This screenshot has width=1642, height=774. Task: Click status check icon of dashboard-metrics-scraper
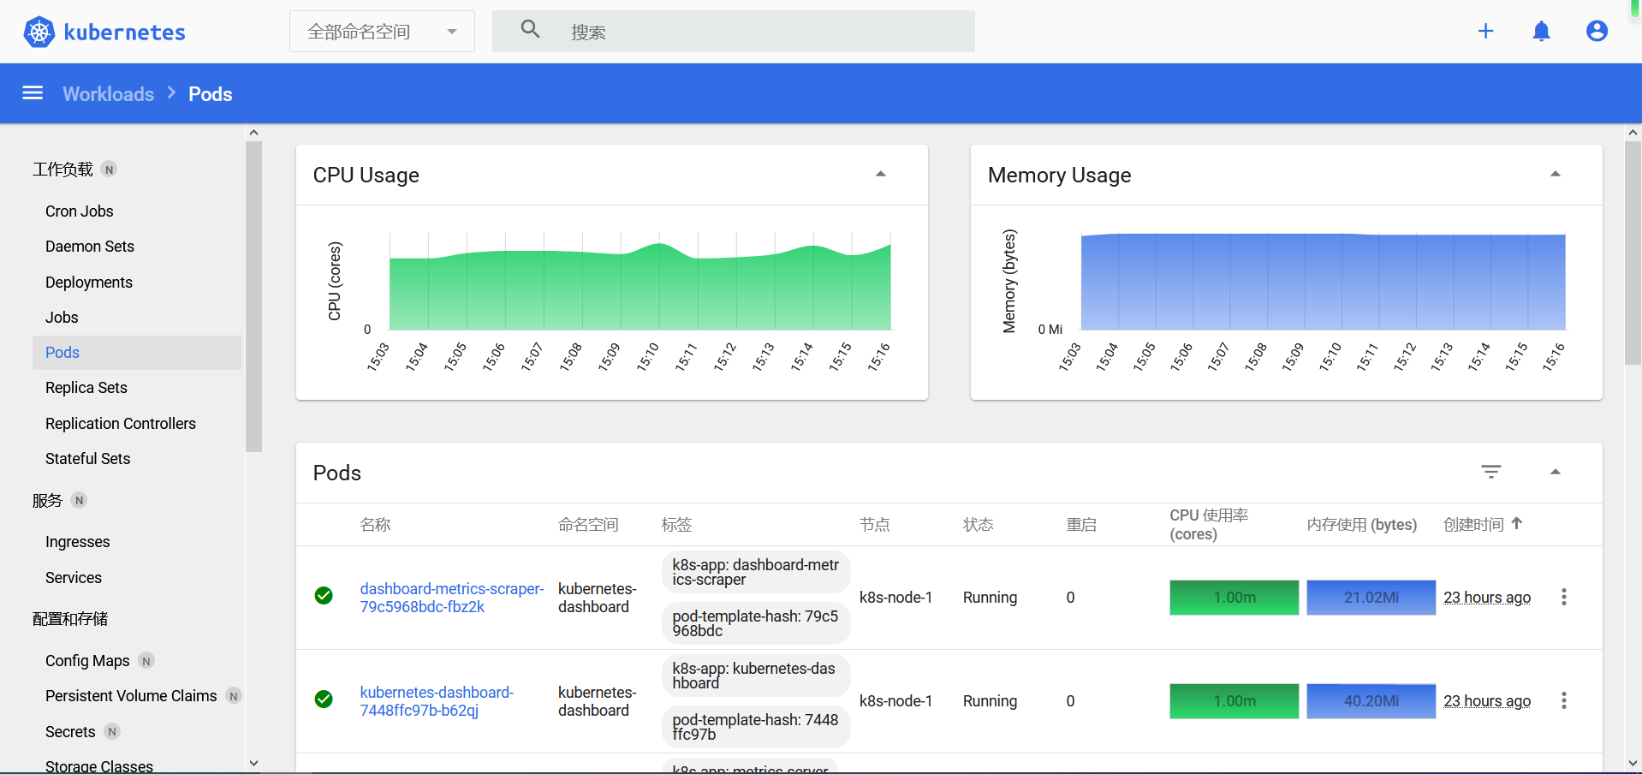click(x=324, y=596)
